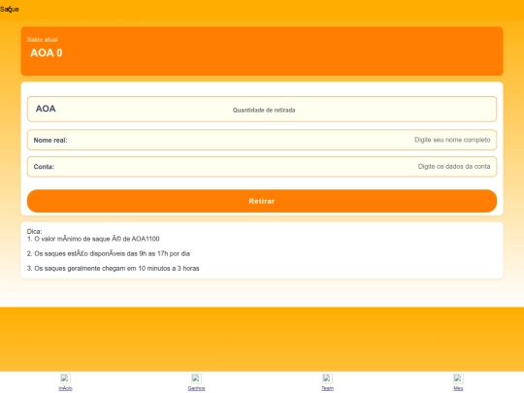Click the Team icon in bottom navigation
The width and height of the screenshot is (524, 393).
327,378
